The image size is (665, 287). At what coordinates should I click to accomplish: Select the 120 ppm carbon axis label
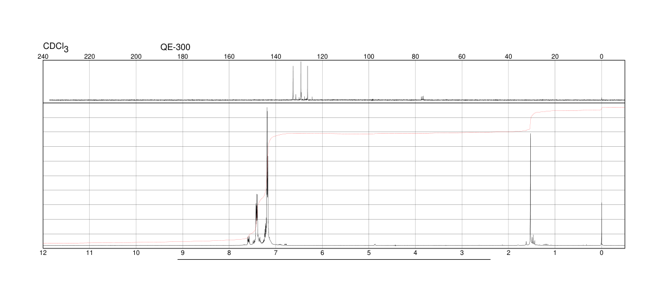click(322, 57)
